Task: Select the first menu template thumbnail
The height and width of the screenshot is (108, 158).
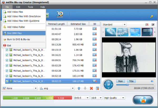Action: point(111,32)
